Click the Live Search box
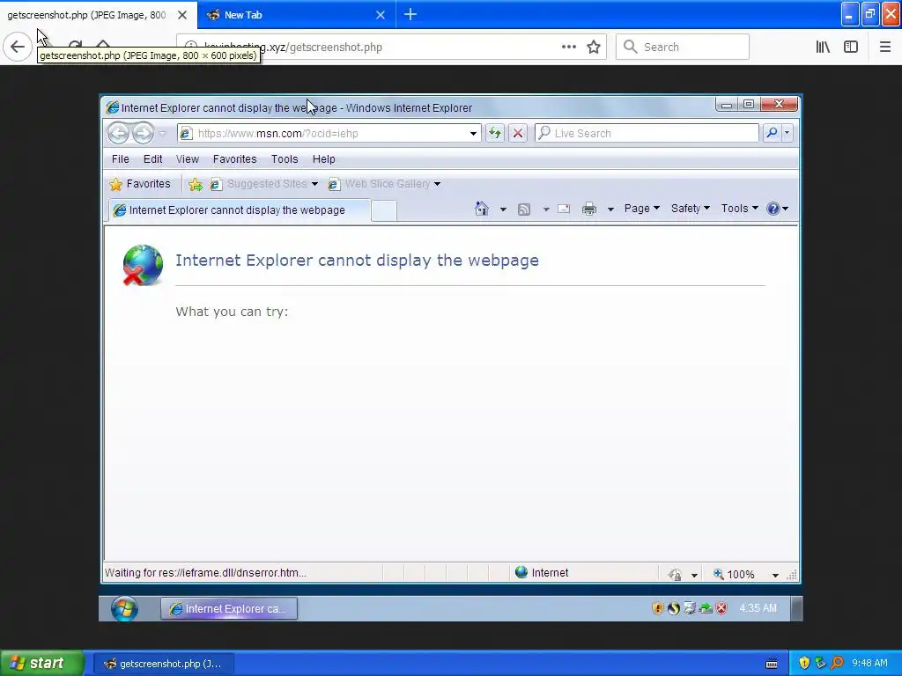 [647, 134]
